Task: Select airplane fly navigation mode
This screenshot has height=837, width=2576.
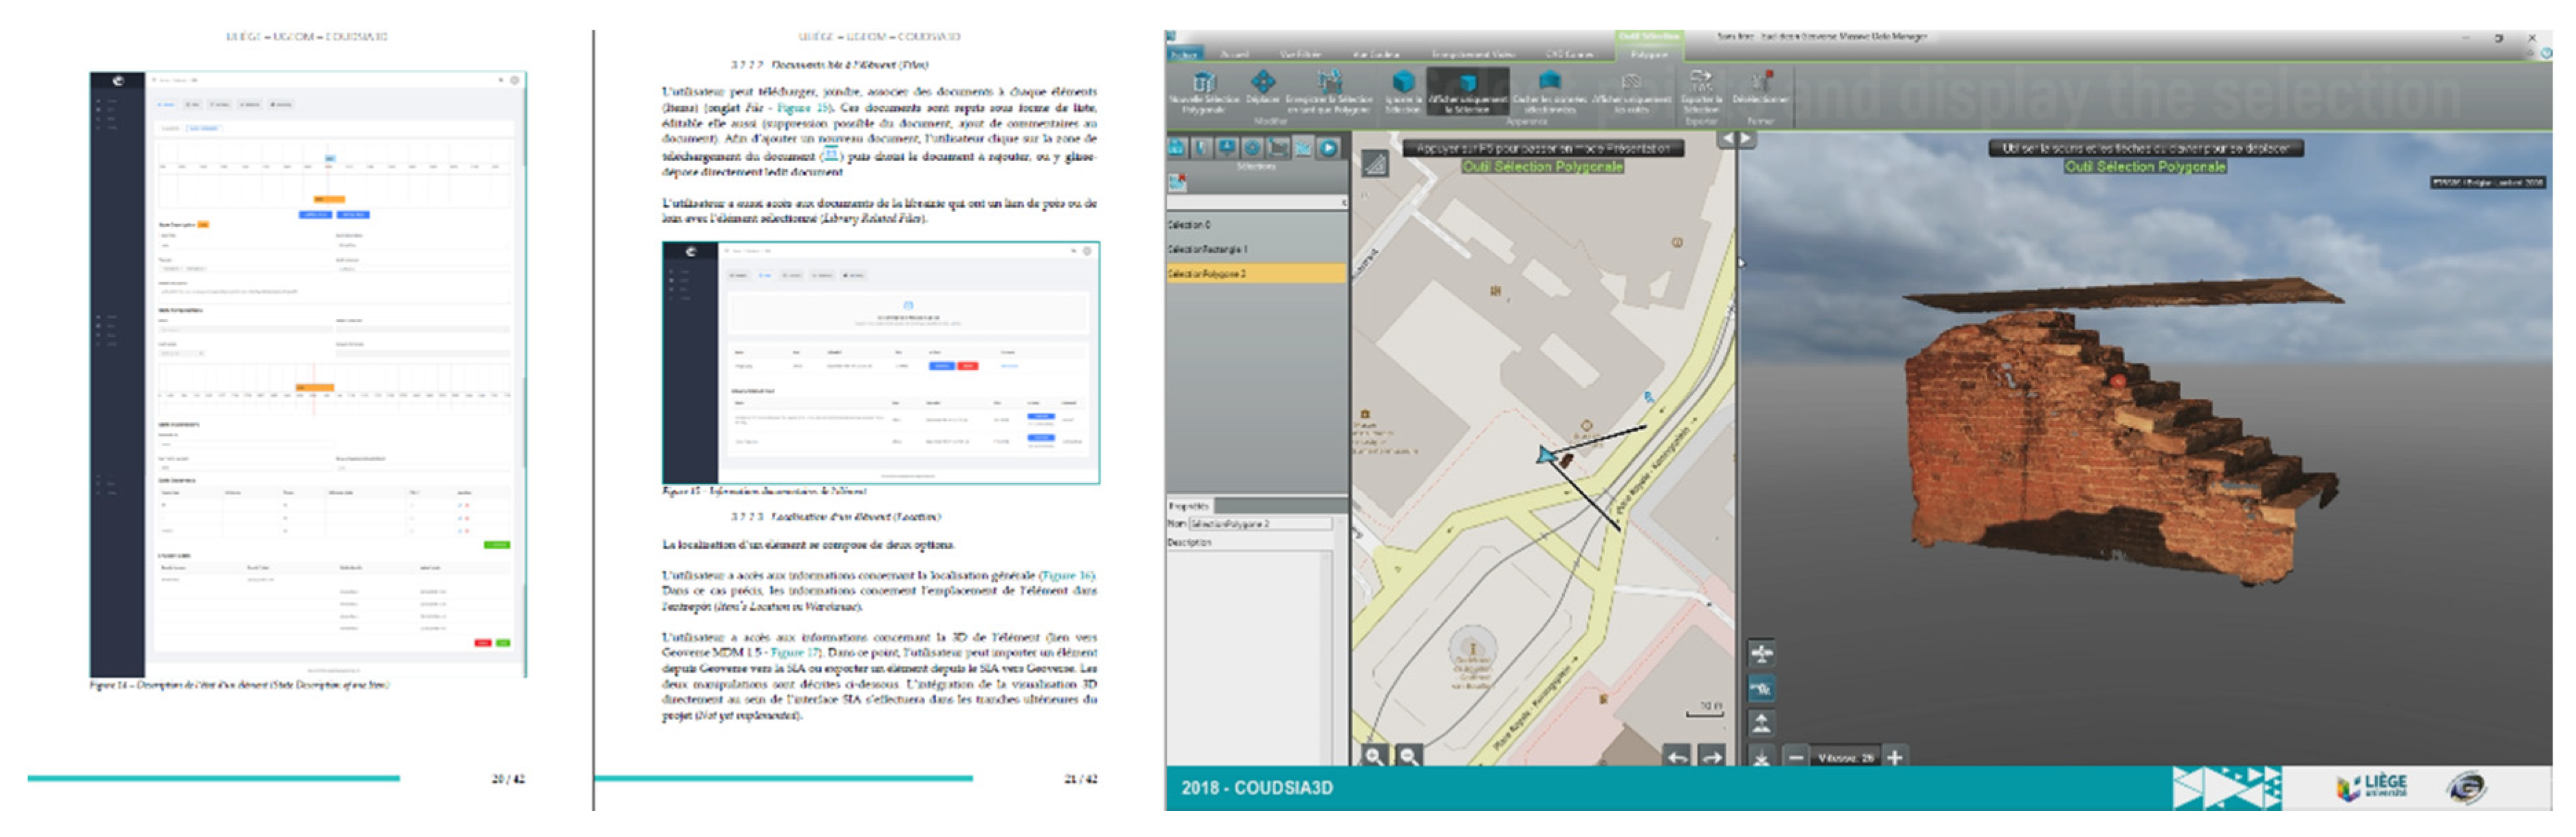Action: click(1762, 654)
